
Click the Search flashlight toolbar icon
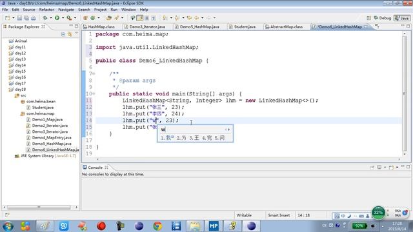(116, 18)
